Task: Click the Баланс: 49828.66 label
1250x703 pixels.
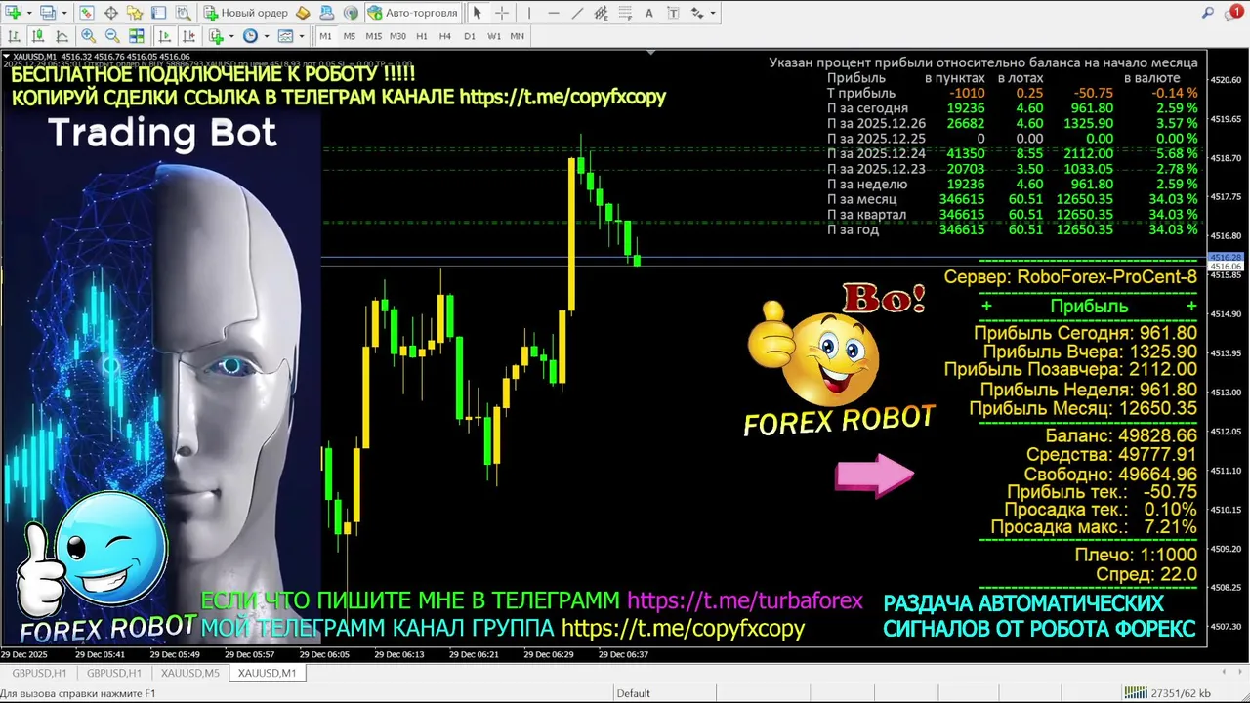Action: (x=1121, y=435)
